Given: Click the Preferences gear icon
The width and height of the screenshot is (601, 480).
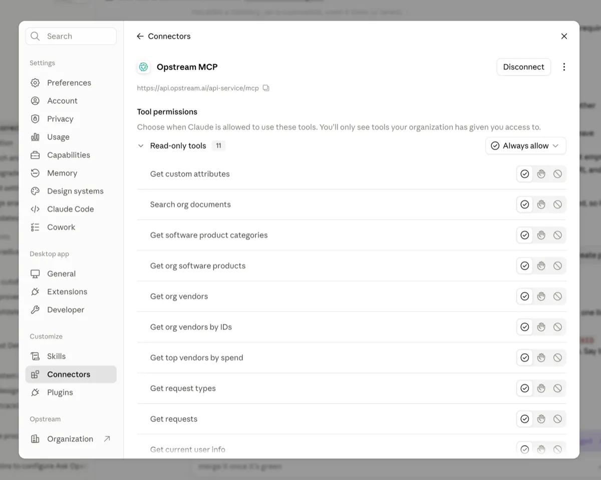Looking at the screenshot, I should (35, 83).
